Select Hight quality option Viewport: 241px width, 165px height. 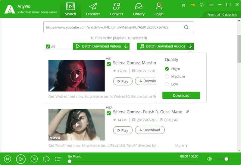[x=167, y=69]
